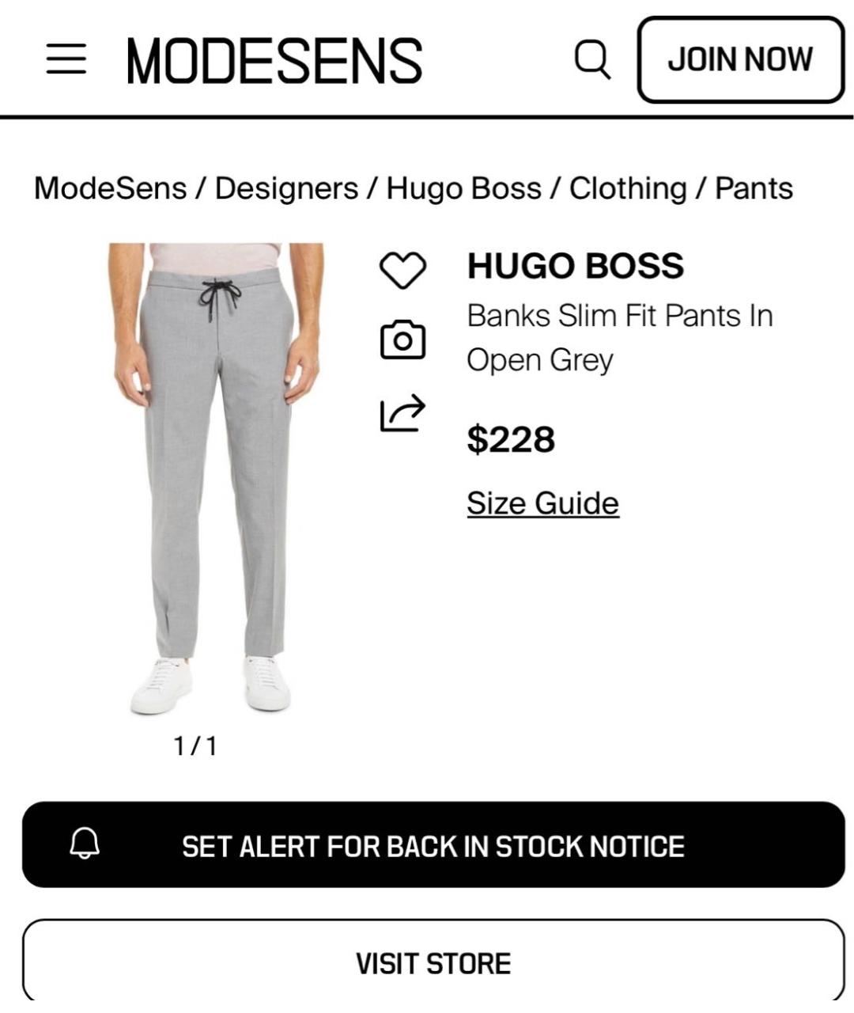Share this product via share icon

(403, 412)
